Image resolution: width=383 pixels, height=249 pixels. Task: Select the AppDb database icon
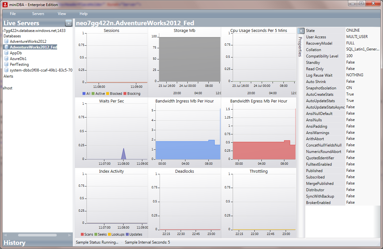click(x=6, y=53)
